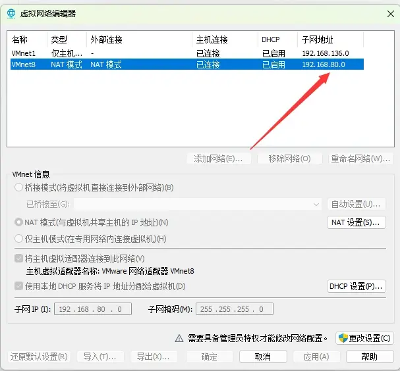Click the 自动设置(U)... button

point(357,204)
